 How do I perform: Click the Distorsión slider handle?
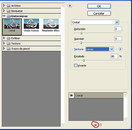(x=81, y=33)
